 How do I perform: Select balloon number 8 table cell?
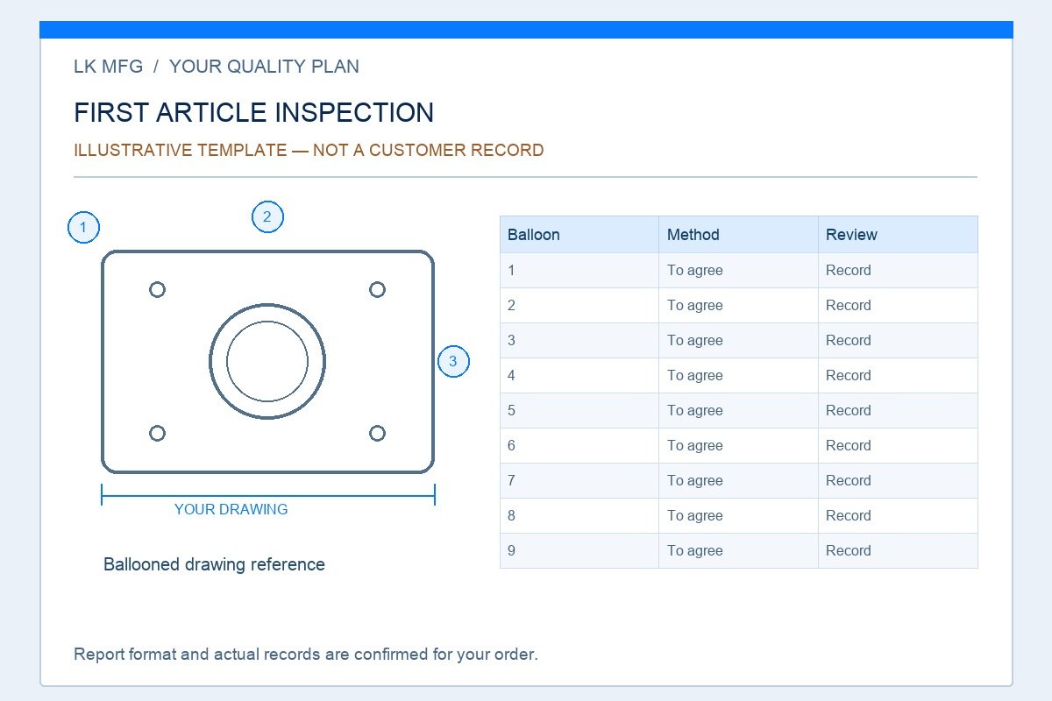coord(579,516)
